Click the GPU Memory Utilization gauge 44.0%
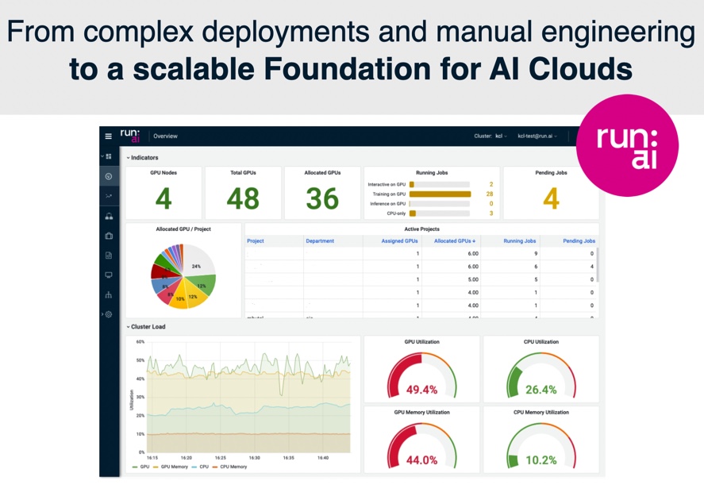 (x=421, y=446)
